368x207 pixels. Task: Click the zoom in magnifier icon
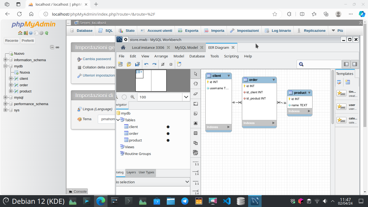tap(132, 97)
